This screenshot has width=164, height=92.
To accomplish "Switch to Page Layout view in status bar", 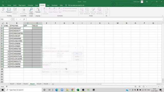I will [x=139, y=87].
